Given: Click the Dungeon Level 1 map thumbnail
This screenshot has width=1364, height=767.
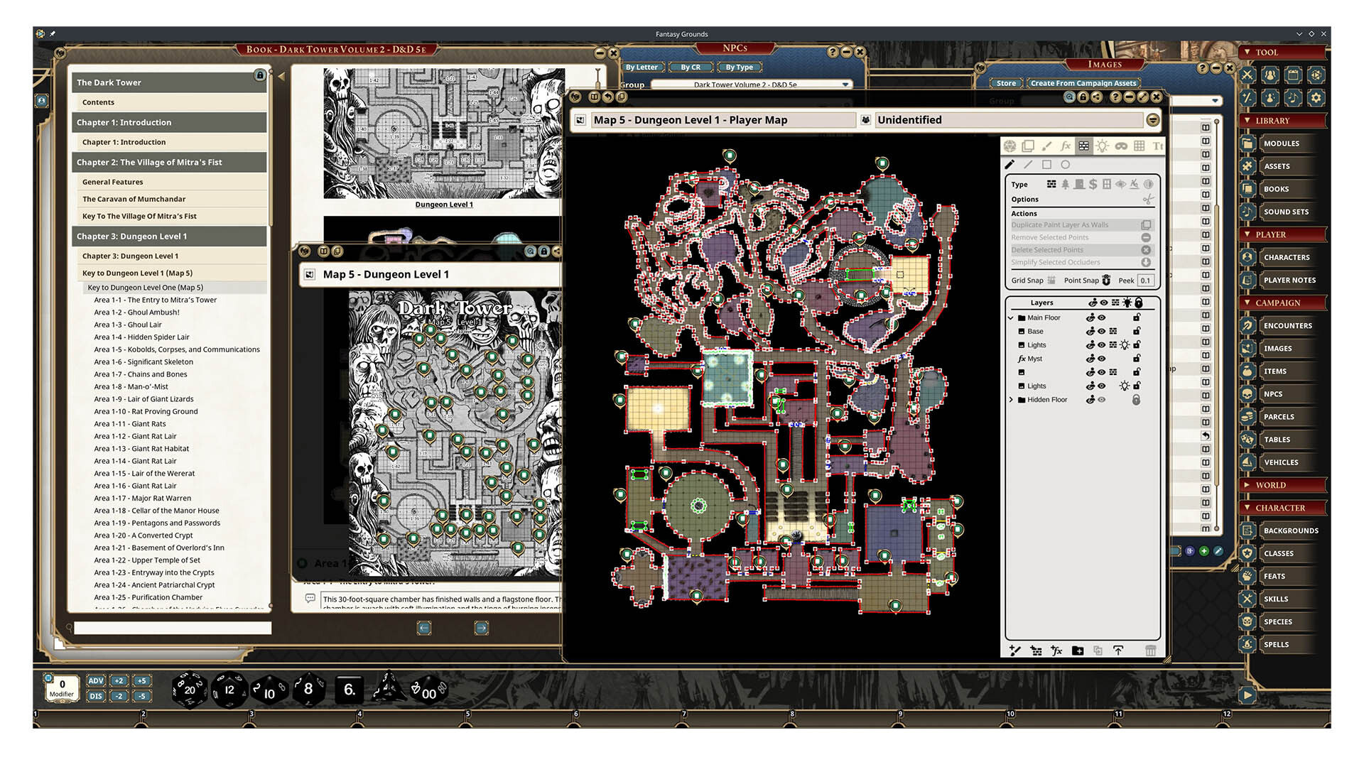Looking at the screenshot, I should pos(444,134).
